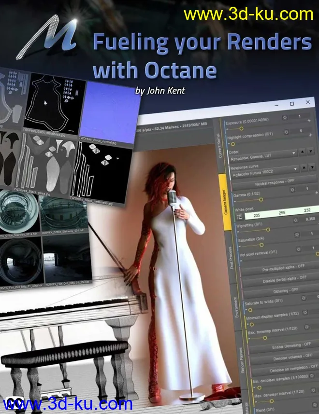Click the Max. denoiser interval slider handle

(271, 401)
